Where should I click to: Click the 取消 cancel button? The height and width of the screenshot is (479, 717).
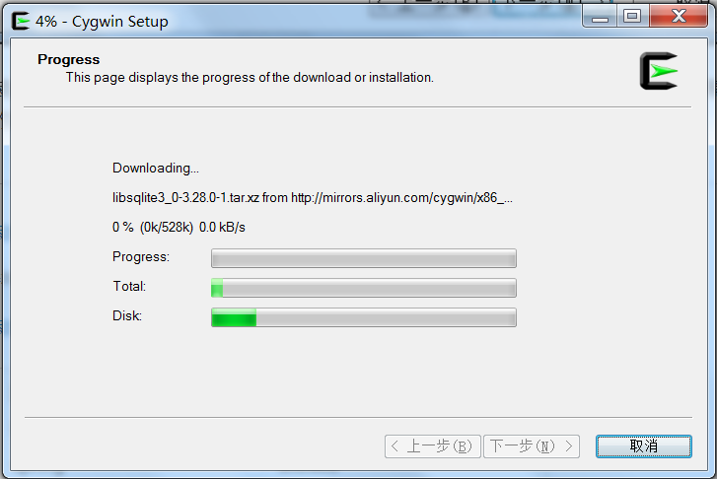click(x=643, y=446)
